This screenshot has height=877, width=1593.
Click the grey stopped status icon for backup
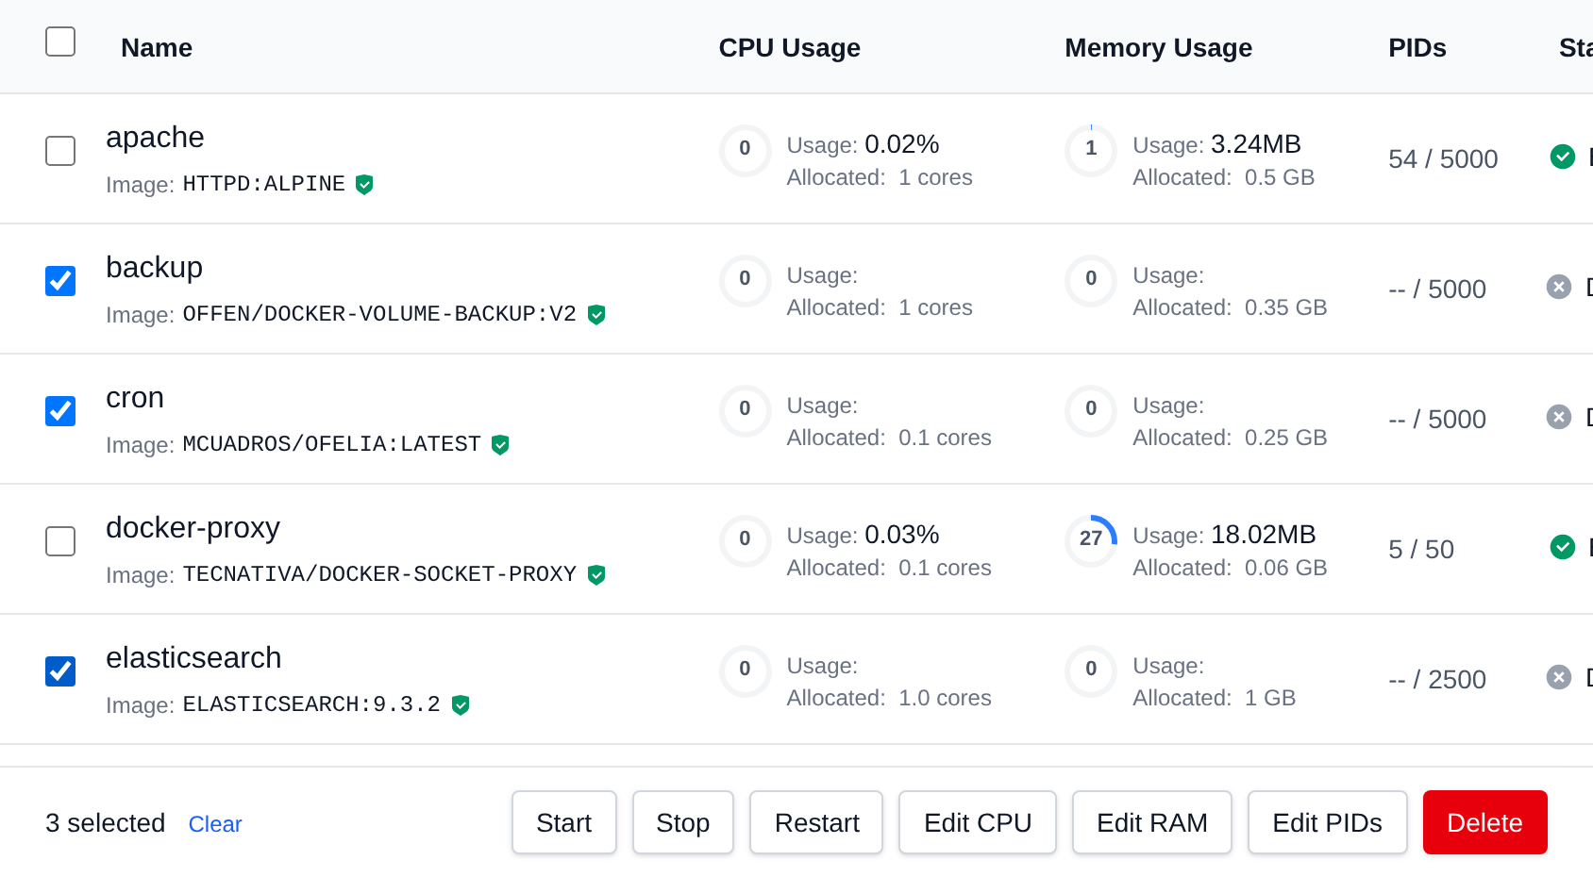(x=1559, y=287)
